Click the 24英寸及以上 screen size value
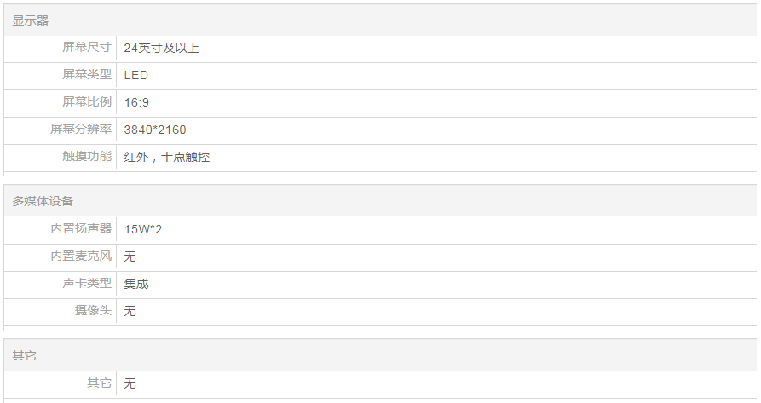Screen dimensions: 761x403 pyautogui.click(x=161, y=48)
